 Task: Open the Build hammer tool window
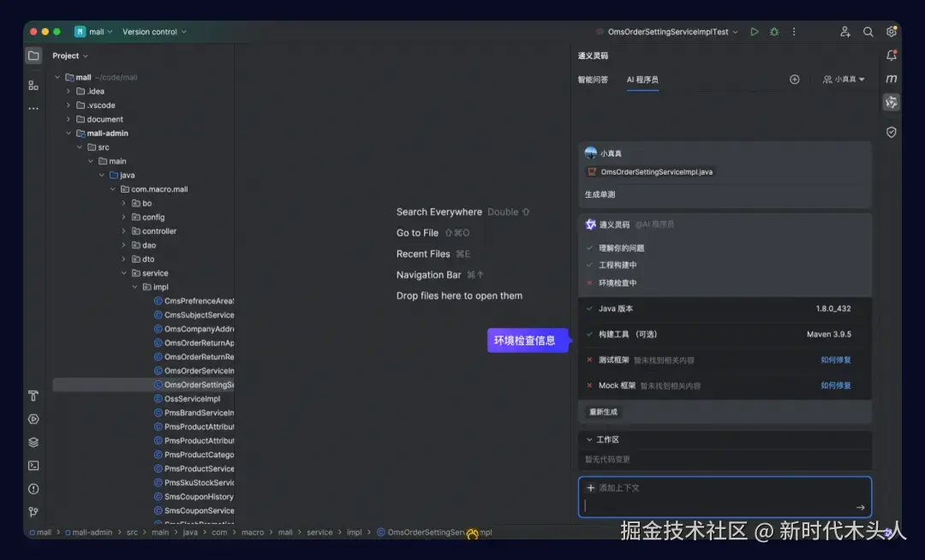click(x=33, y=396)
